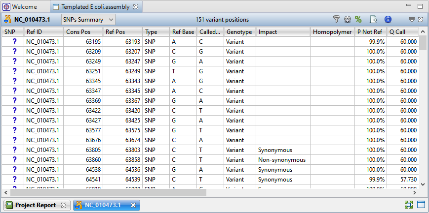Sort by the Called... column header
Screen dimensions: 429x213
210,32
